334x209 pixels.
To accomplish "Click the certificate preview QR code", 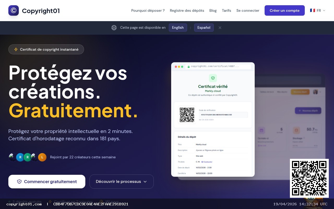I will (x=187, y=114).
